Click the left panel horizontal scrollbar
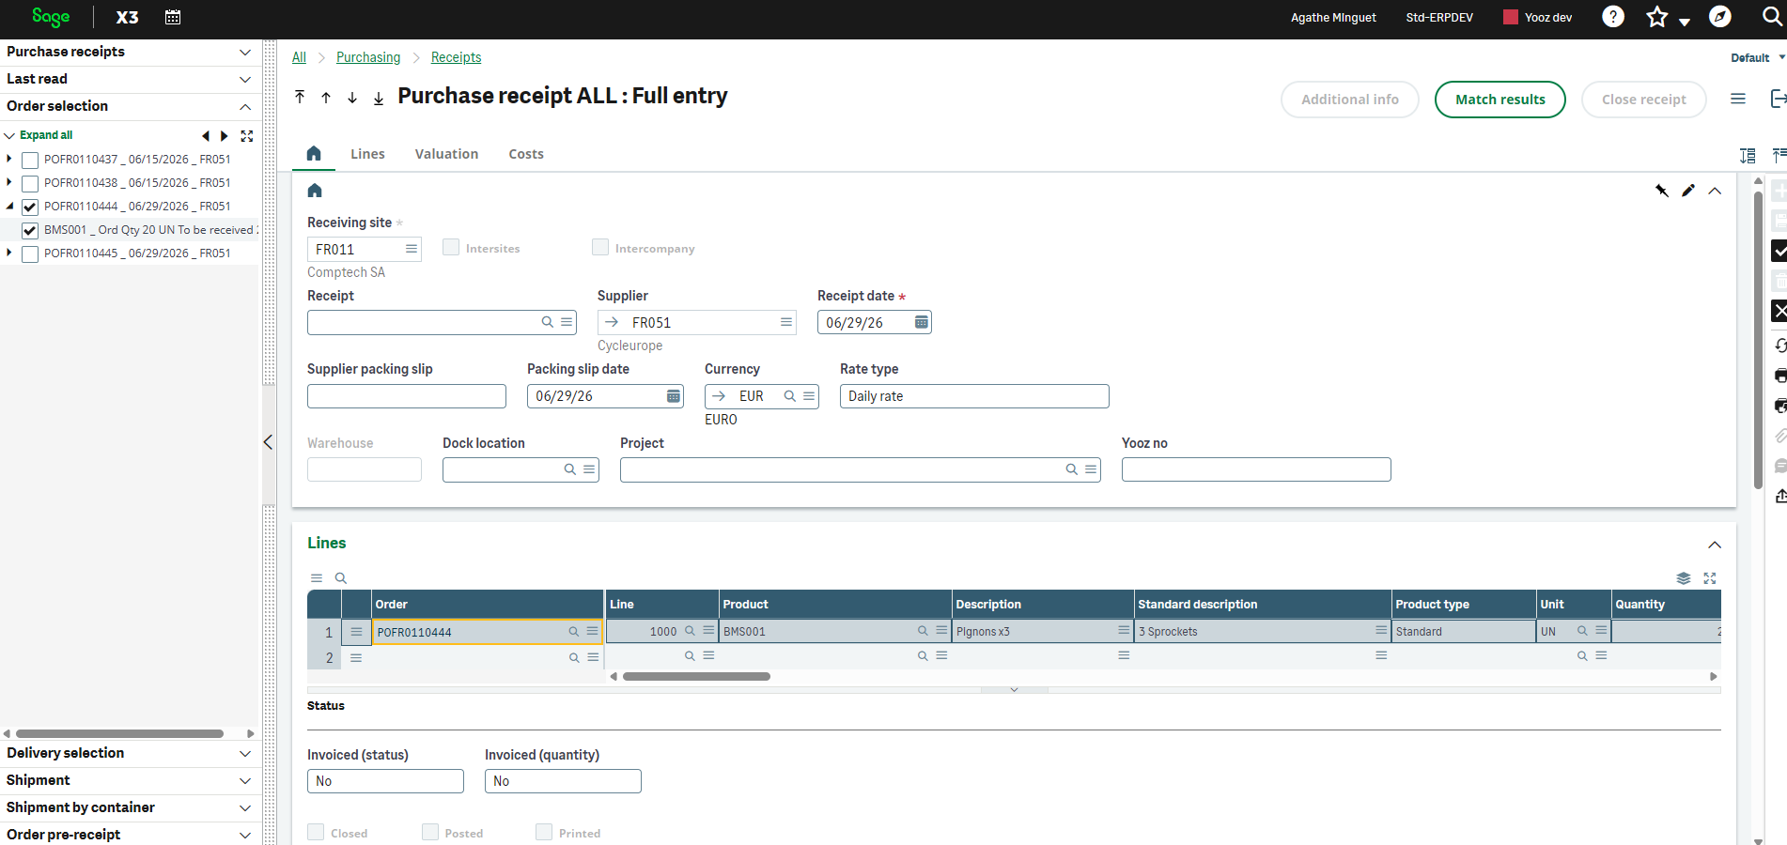Screen dimensions: 1787x845 pyautogui.click(x=119, y=733)
